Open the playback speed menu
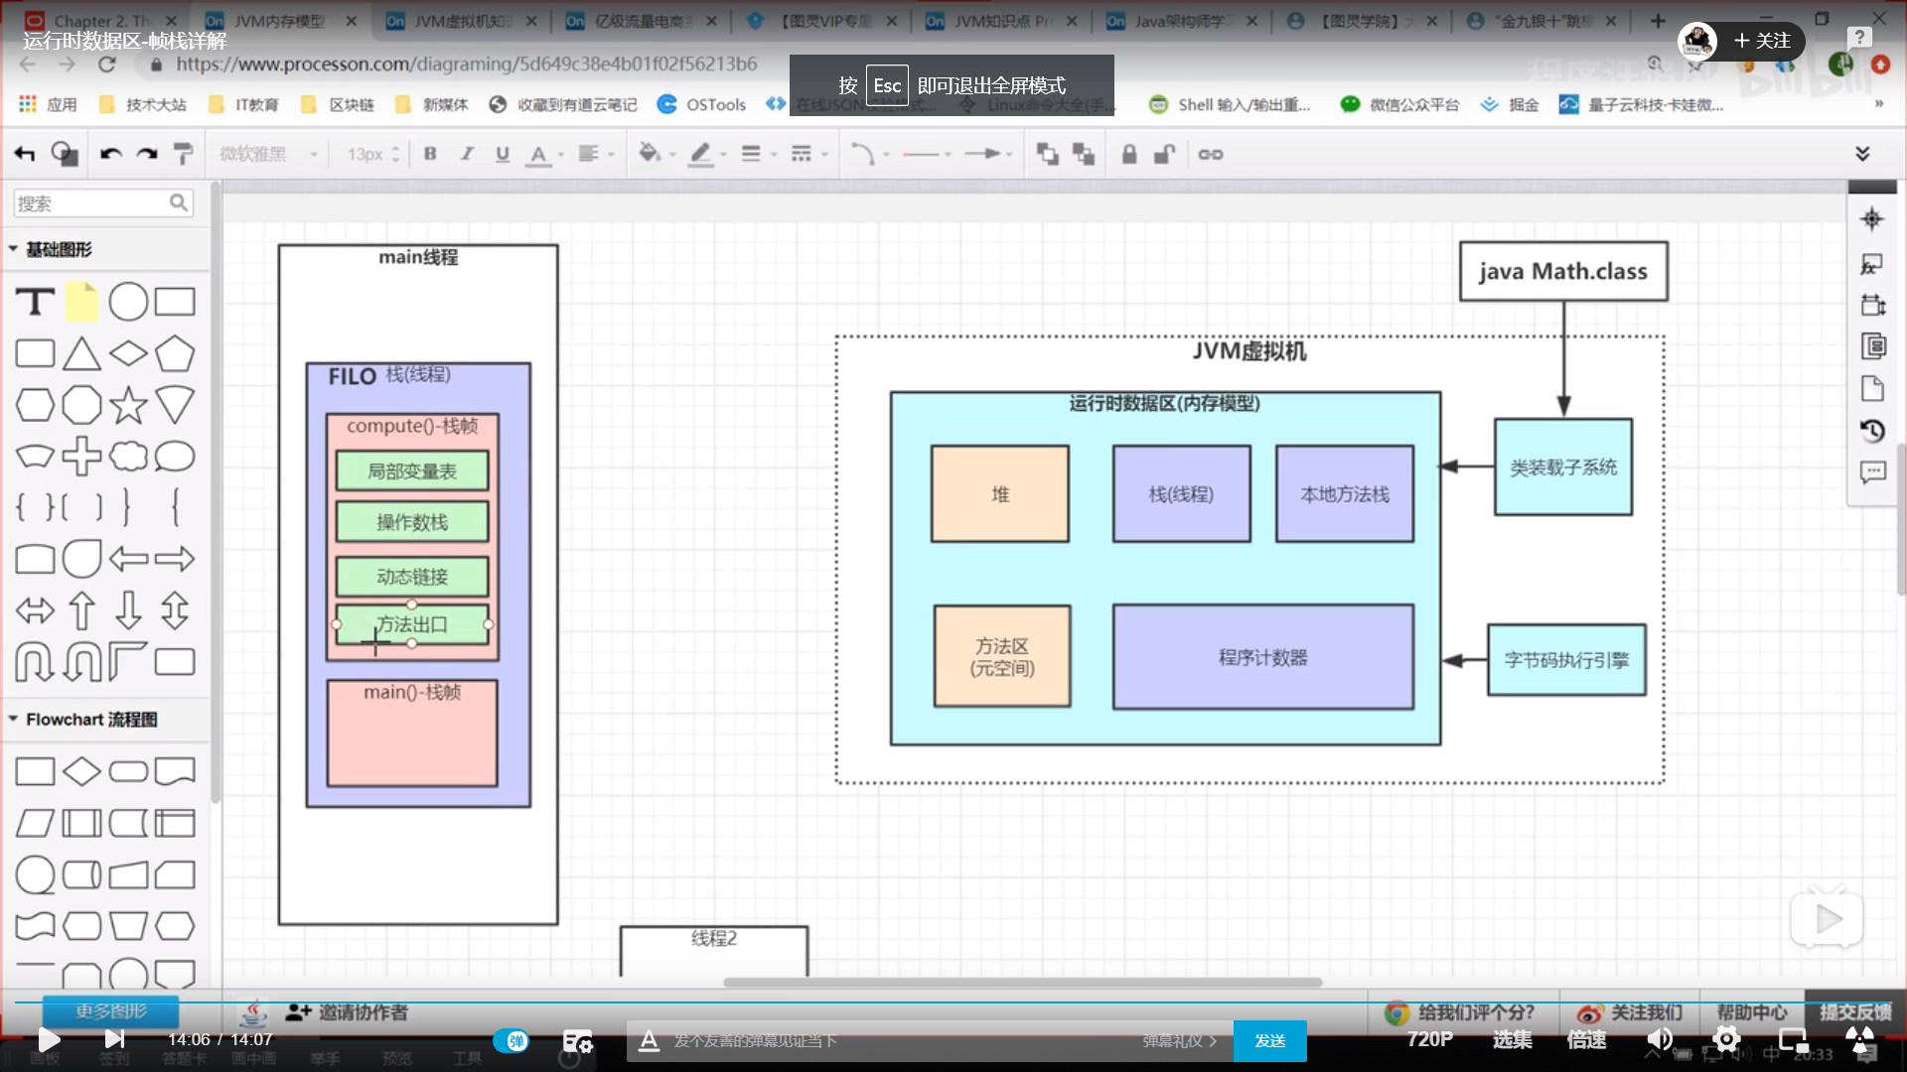 point(1586,1039)
